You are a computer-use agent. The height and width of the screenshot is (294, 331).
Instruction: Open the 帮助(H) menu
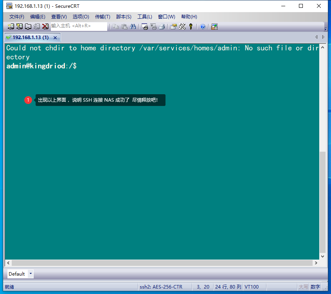(x=189, y=17)
